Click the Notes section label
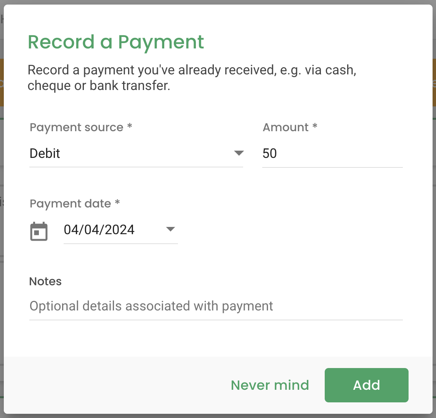 (45, 281)
